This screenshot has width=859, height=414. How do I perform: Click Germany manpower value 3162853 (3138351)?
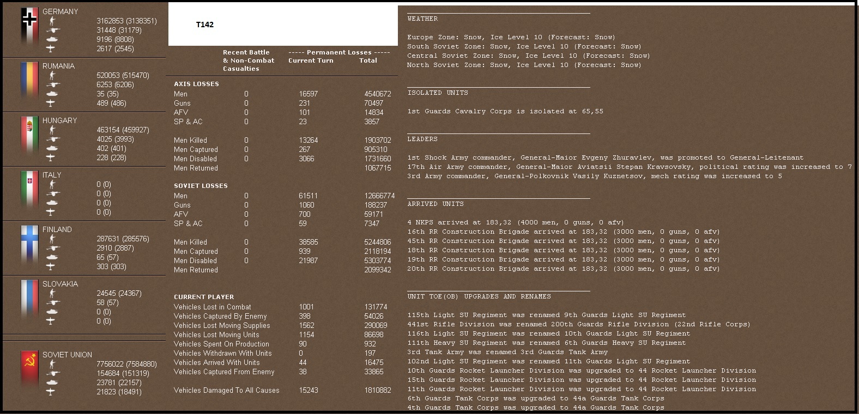pos(126,21)
